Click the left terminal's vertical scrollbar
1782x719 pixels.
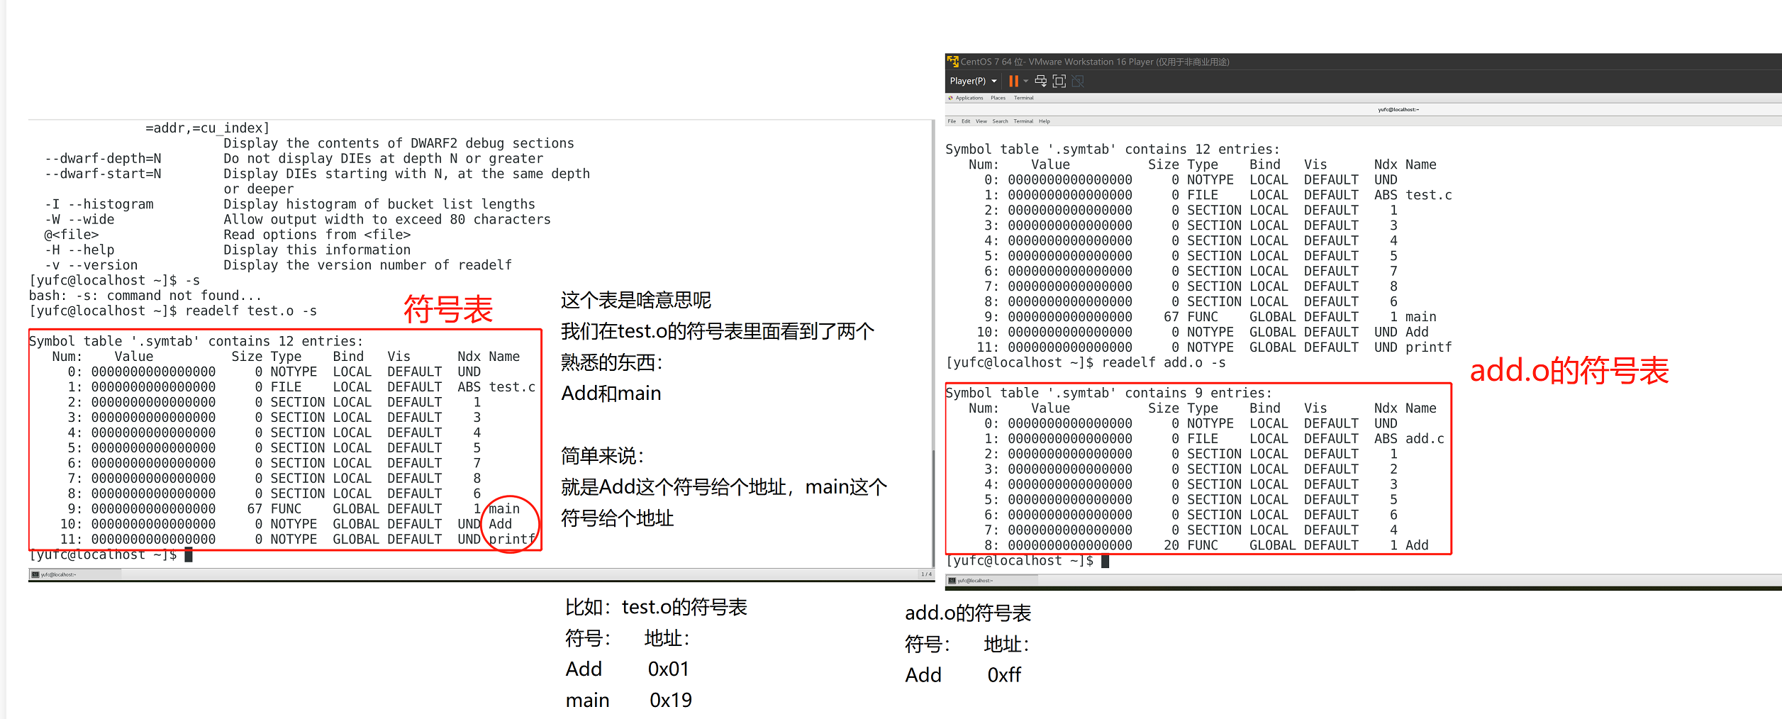point(933,343)
